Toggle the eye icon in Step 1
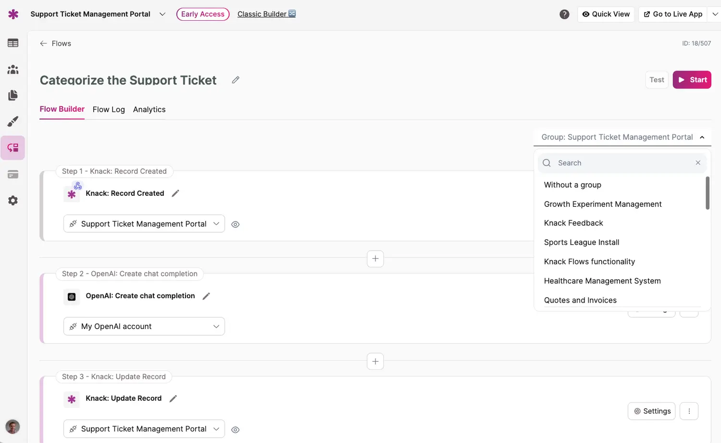This screenshot has width=721, height=443. point(235,224)
